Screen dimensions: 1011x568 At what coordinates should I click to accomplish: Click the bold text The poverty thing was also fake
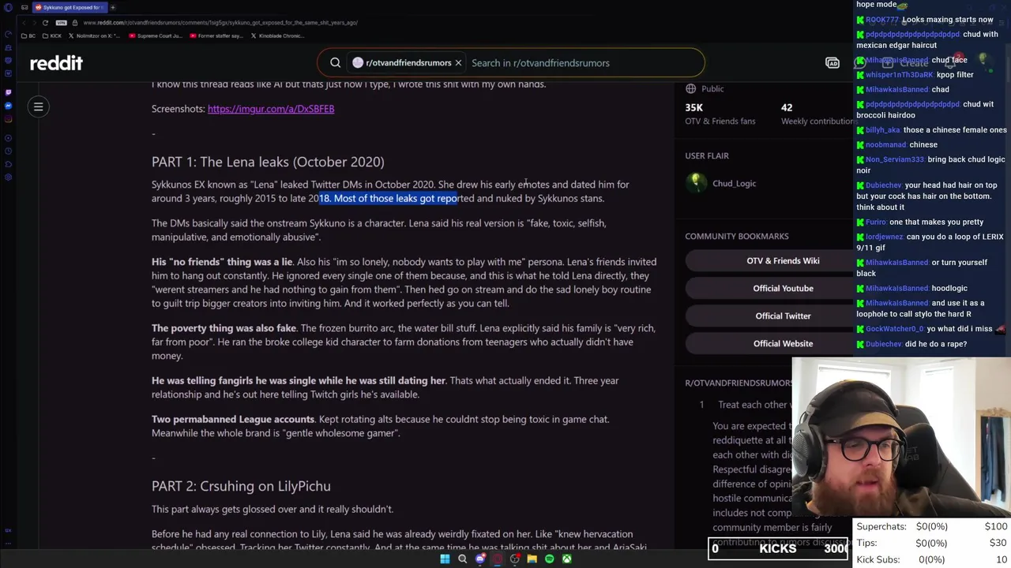(224, 328)
